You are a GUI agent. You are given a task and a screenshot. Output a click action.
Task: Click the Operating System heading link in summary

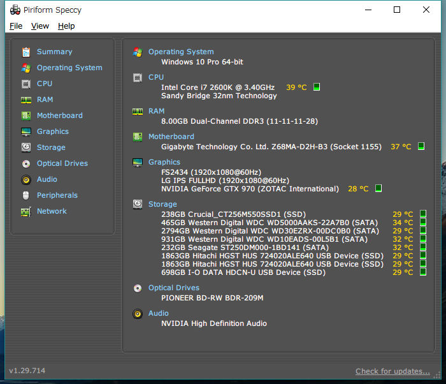pyautogui.click(x=181, y=52)
